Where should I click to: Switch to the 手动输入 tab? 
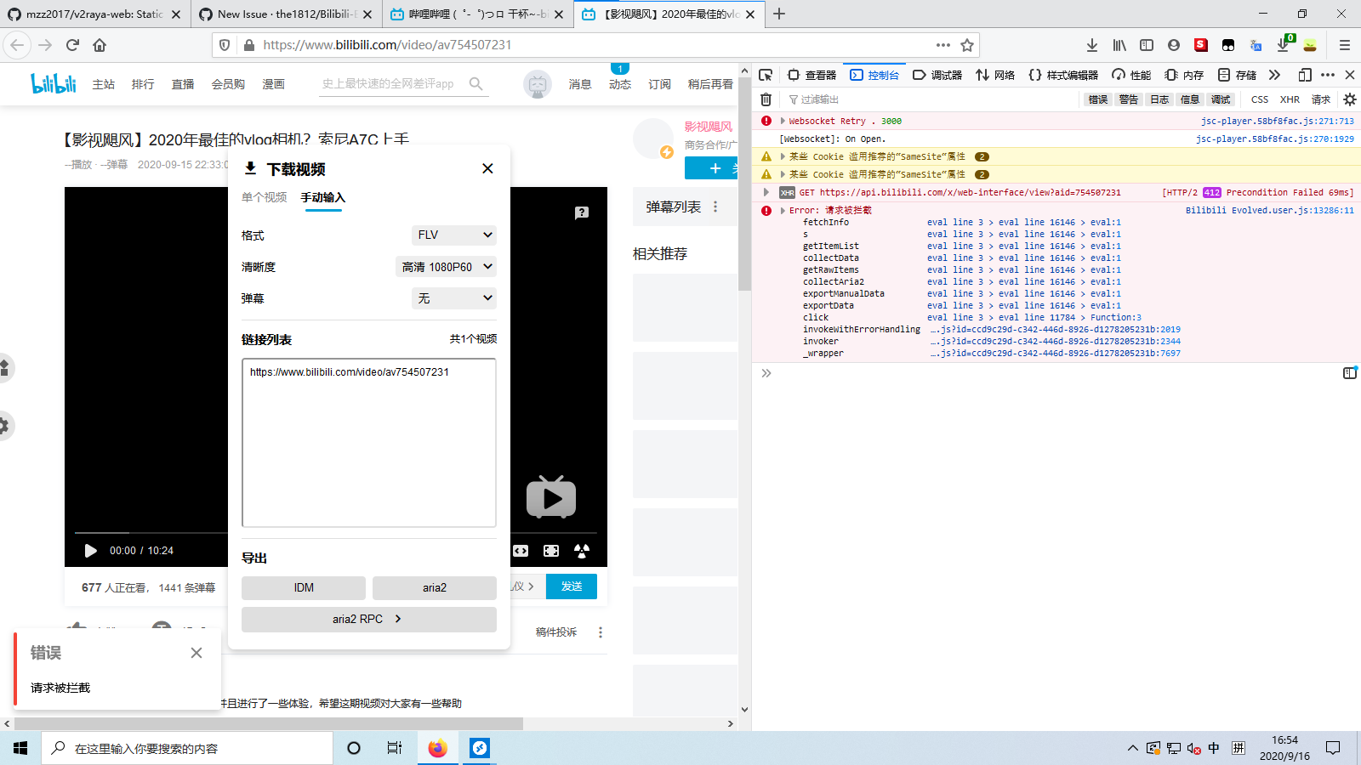tap(323, 197)
